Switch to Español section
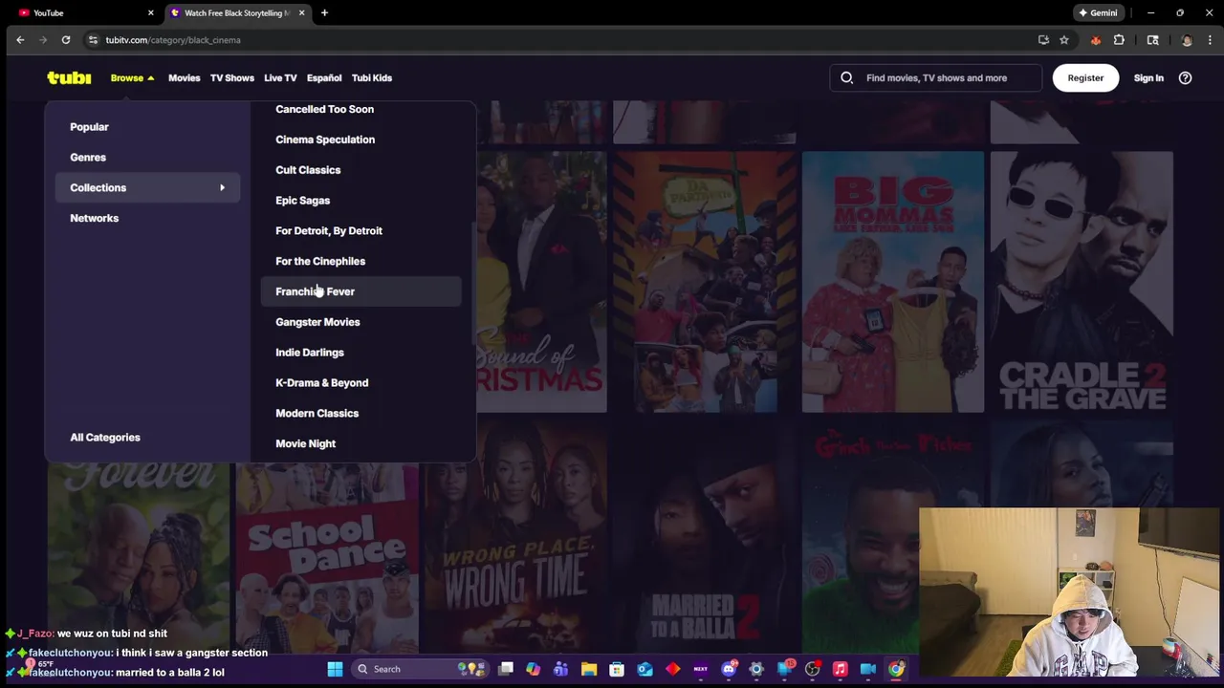The width and height of the screenshot is (1224, 688). pyautogui.click(x=324, y=78)
